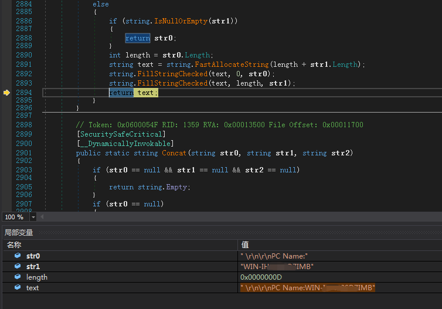Click the str1 value starting with WIN-

click(277, 267)
